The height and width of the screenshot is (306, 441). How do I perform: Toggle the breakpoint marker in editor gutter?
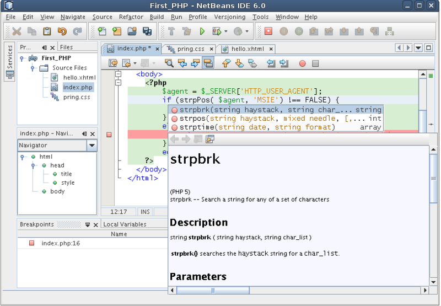(x=109, y=135)
